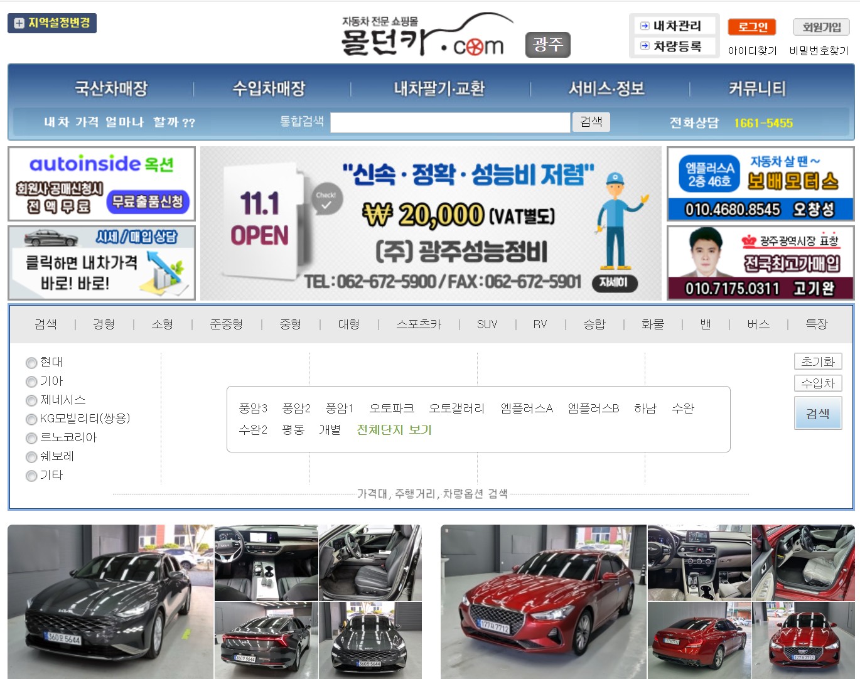The width and height of the screenshot is (860, 679).
Task: Switch to the SUV category tab
Action: [486, 324]
